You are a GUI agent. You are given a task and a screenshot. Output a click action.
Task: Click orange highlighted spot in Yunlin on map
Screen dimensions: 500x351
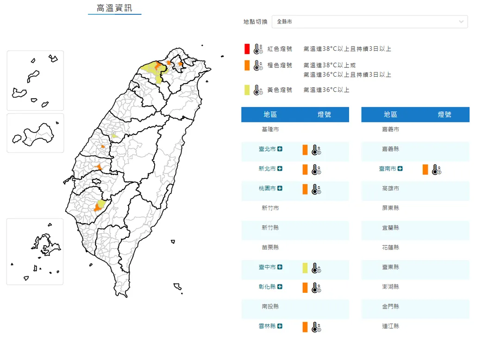coord(99,167)
